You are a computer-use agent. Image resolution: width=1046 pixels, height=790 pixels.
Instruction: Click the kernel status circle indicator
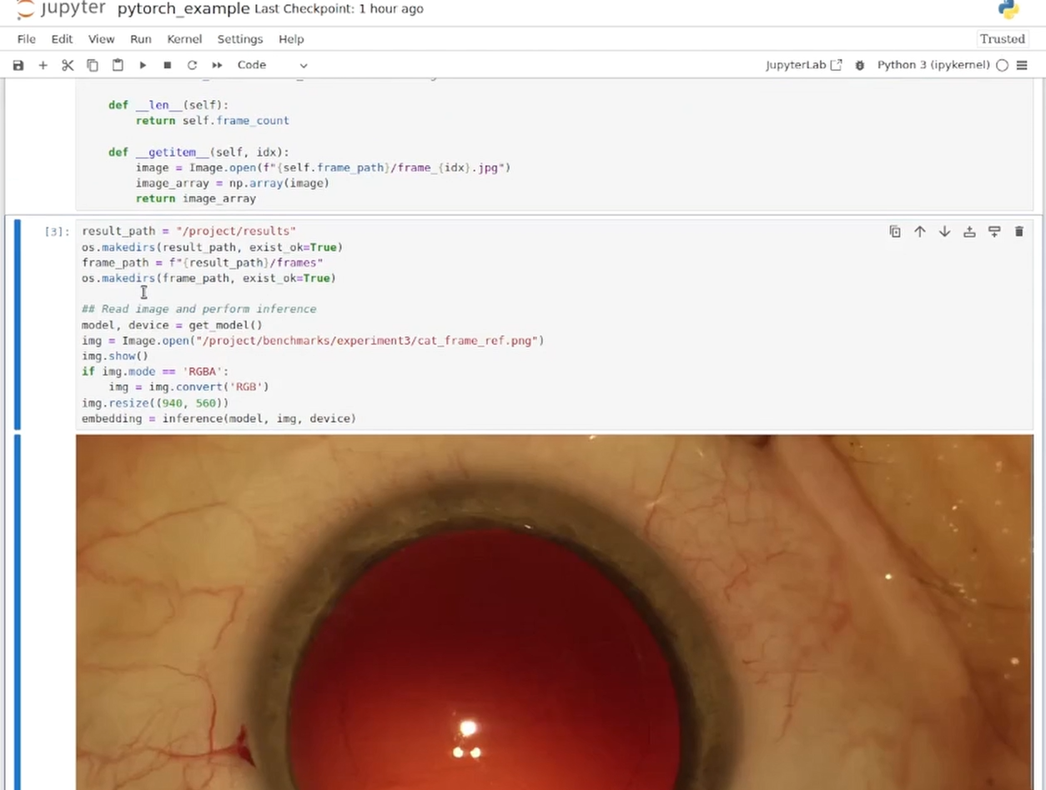(x=1002, y=65)
